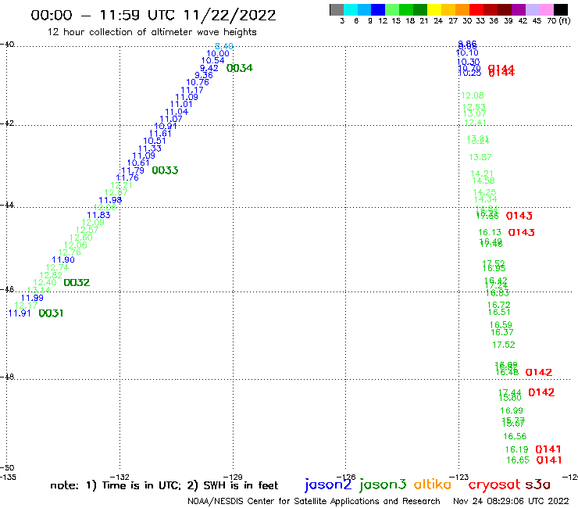Click the longitude axis label -132
The height and width of the screenshot is (508, 578).
click(120, 477)
